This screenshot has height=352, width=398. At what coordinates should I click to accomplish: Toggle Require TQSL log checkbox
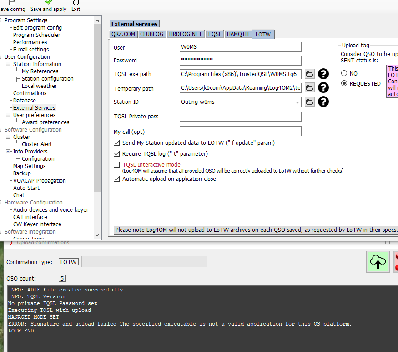coord(117,154)
